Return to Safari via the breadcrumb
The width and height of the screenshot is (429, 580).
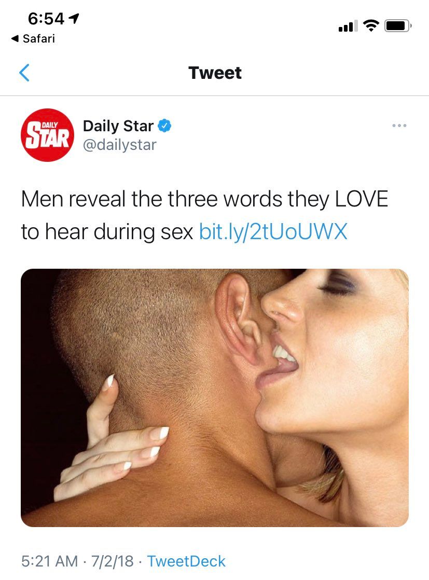[33, 38]
